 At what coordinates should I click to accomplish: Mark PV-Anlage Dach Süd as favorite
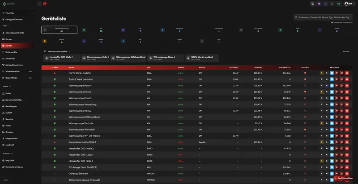pyautogui.click(x=305, y=167)
